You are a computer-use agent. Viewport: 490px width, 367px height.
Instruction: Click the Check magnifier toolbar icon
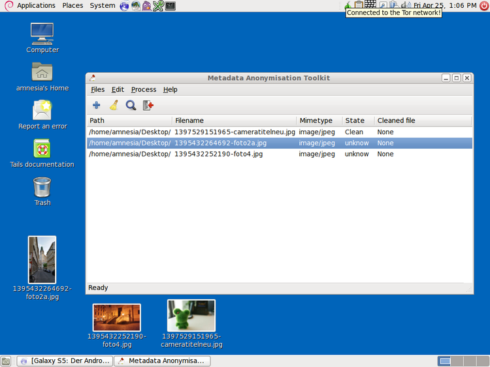[131, 105]
